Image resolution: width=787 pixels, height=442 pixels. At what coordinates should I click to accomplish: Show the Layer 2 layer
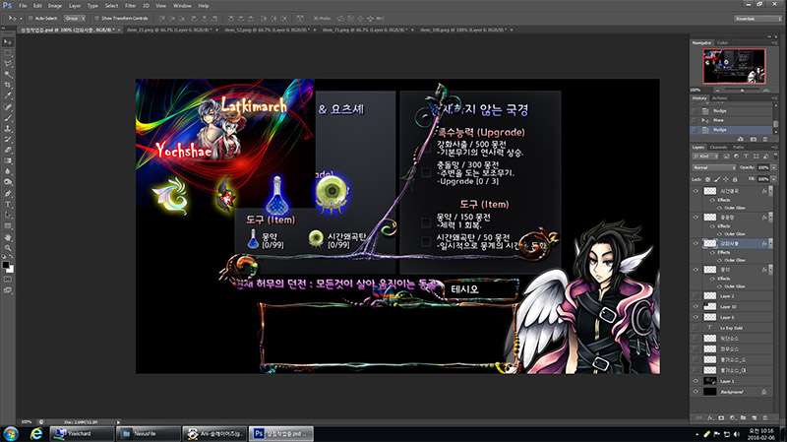pos(696,296)
